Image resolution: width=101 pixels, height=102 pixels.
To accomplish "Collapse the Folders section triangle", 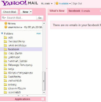I will point(2,33).
